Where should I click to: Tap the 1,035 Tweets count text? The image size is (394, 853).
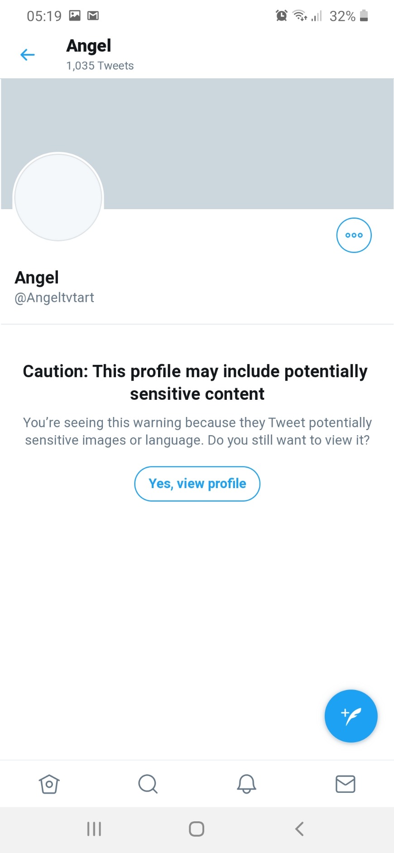(100, 66)
